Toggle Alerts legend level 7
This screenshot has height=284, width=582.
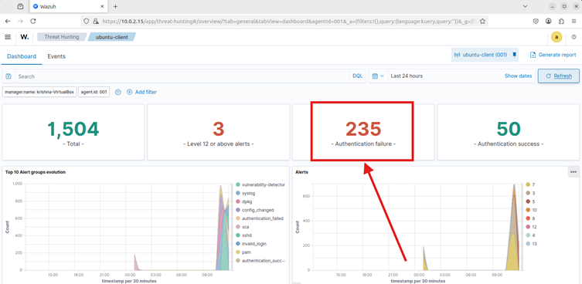[x=530, y=184]
